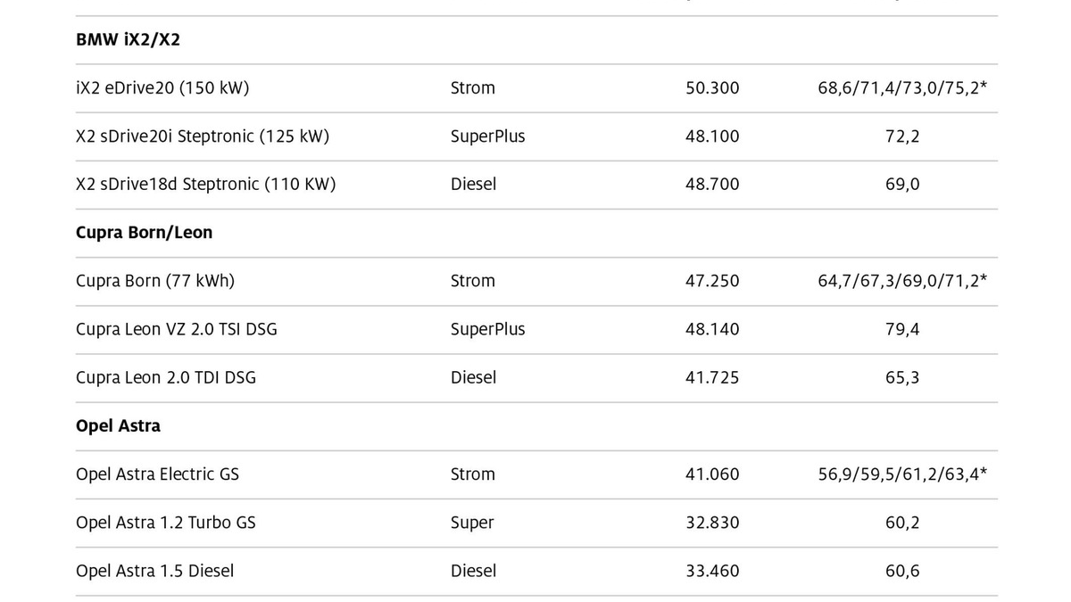Select X2 sDrive18d Steptronic (110 KW) model
Viewport: 1071px width, 602px height.
coord(206,185)
